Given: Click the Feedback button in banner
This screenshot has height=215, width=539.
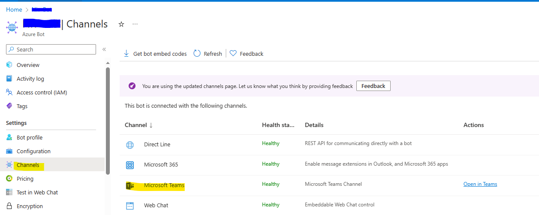Looking at the screenshot, I should pyautogui.click(x=373, y=86).
